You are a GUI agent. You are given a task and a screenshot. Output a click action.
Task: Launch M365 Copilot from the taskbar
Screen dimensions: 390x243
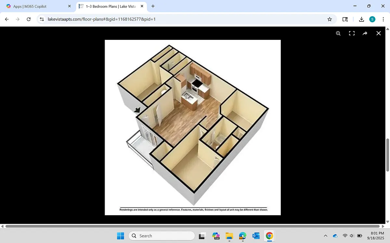[x=216, y=236]
